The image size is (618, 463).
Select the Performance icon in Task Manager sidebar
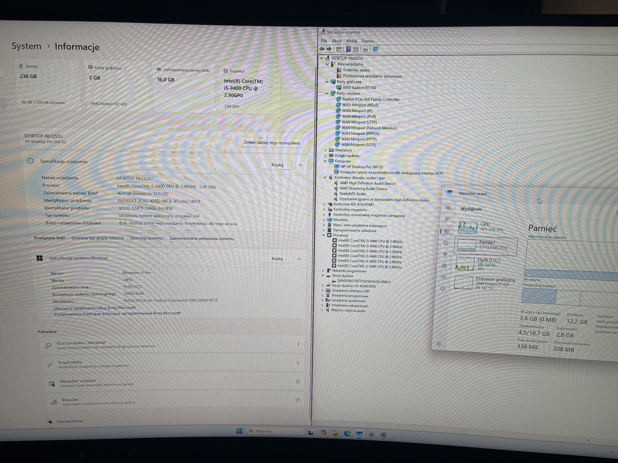pyautogui.click(x=446, y=231)
